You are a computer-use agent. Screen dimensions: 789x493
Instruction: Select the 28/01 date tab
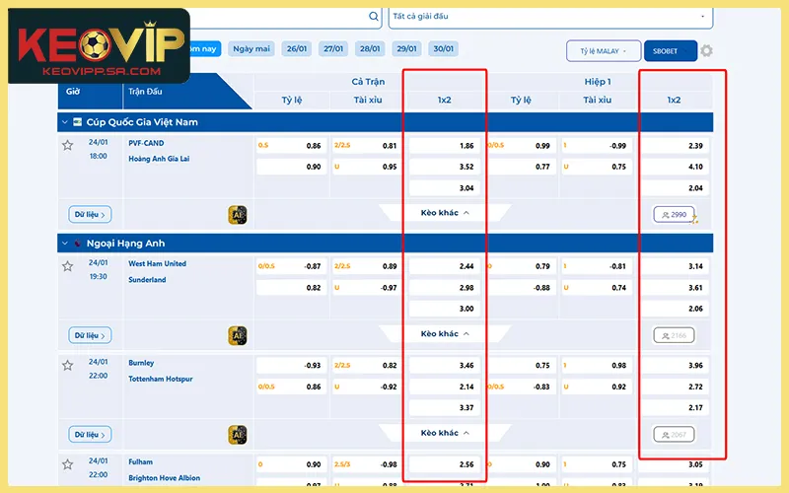[x=370, y=48]
